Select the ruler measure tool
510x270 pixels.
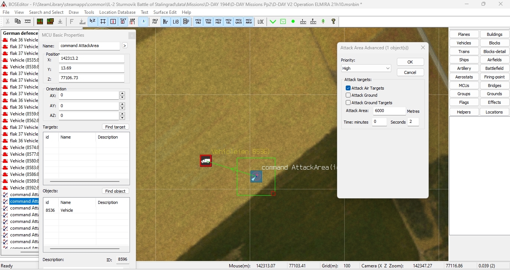28,22
